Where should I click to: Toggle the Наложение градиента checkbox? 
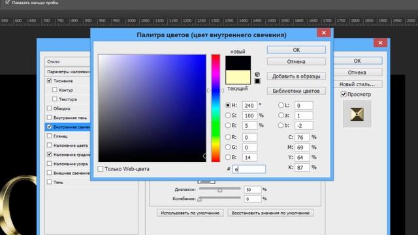click(x=50, y=154)
